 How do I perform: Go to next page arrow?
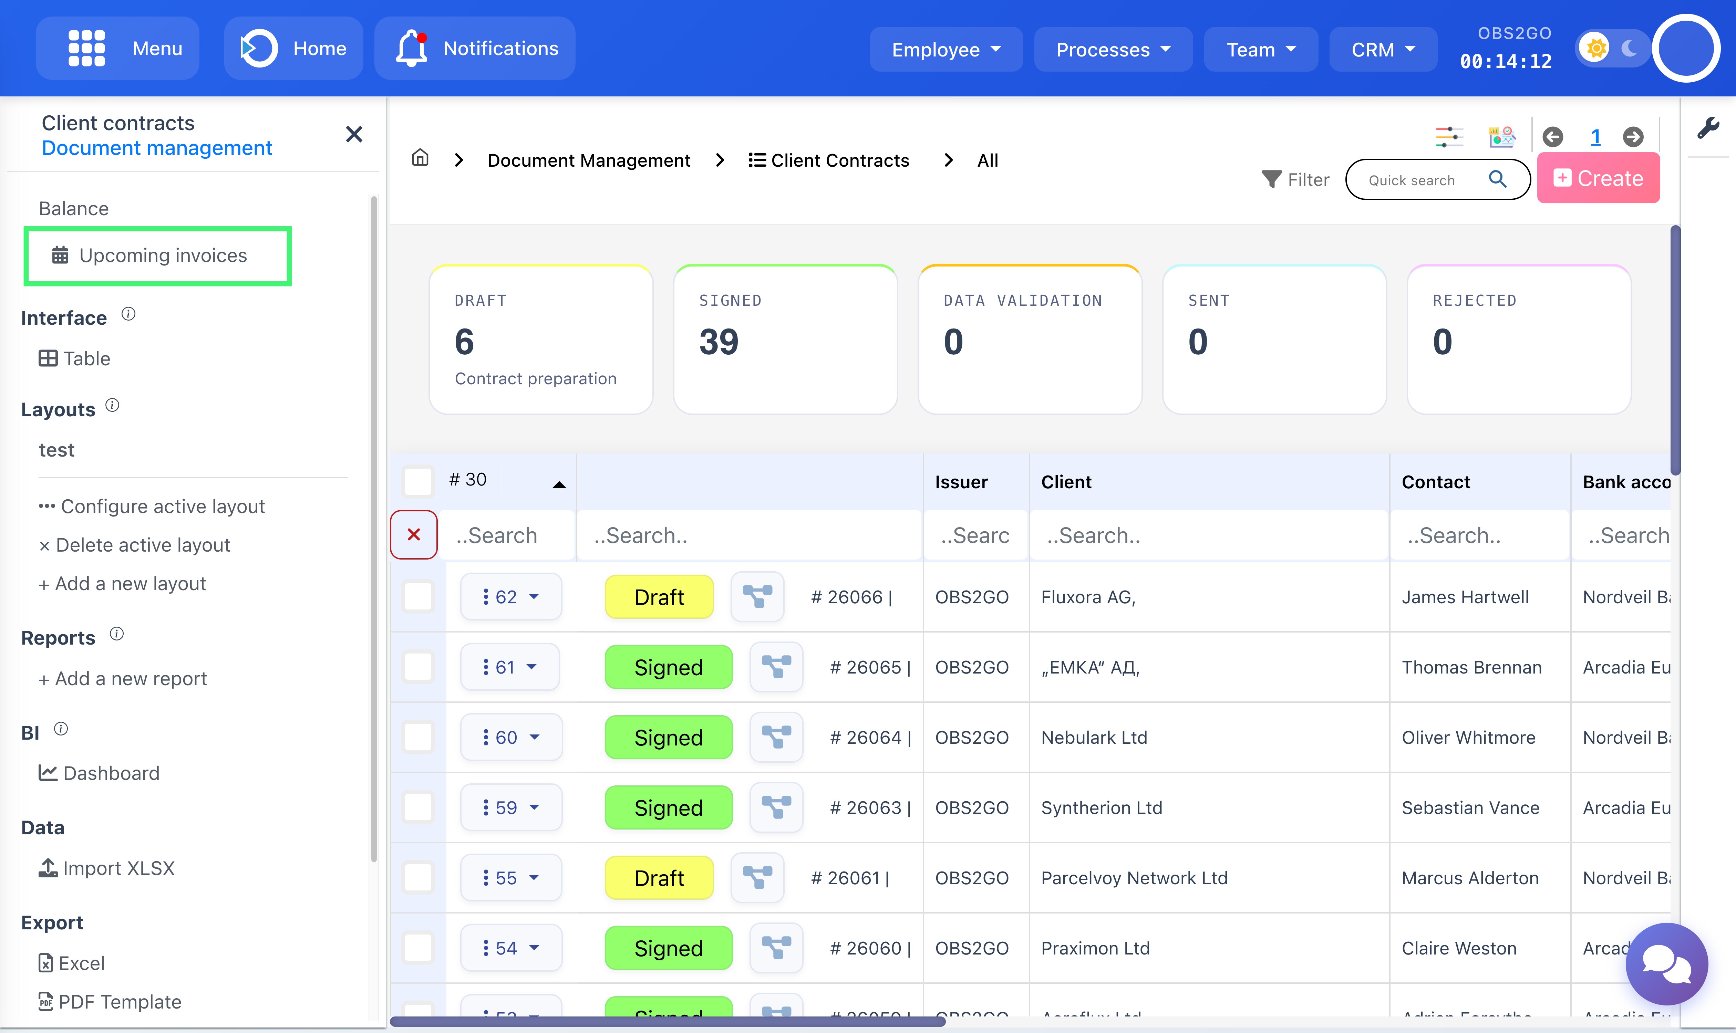1633,136
